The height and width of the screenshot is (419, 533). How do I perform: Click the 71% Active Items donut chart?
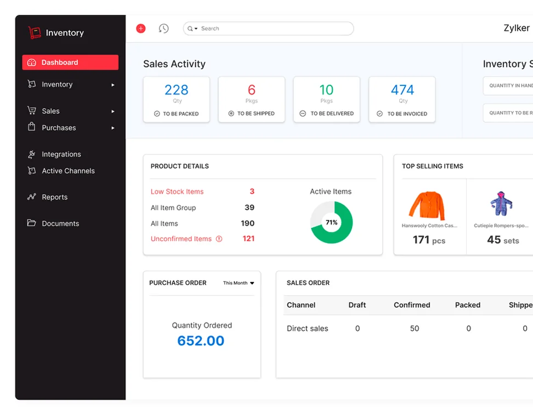[x=331, y=222]
